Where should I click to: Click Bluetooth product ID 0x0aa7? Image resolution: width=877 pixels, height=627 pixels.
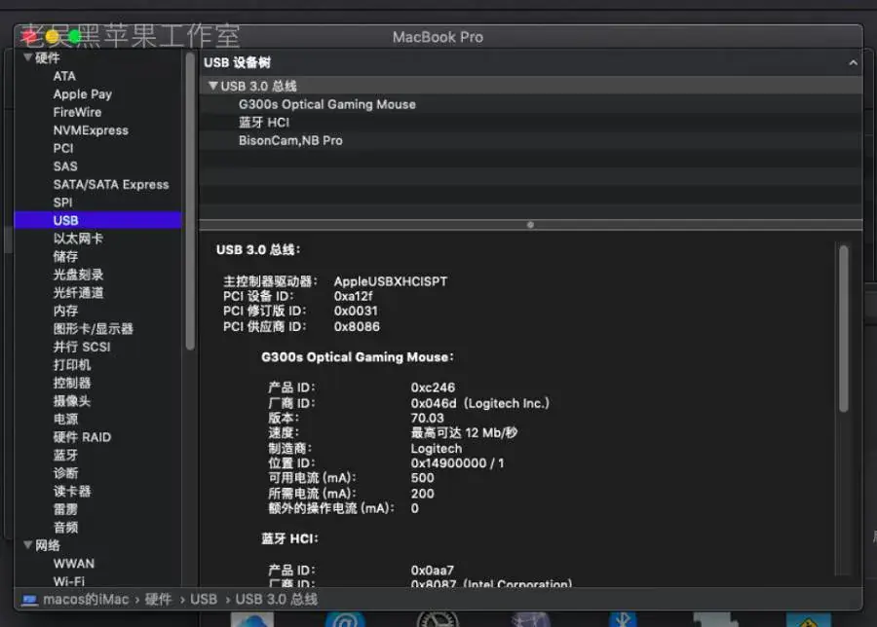pos(433,570)
